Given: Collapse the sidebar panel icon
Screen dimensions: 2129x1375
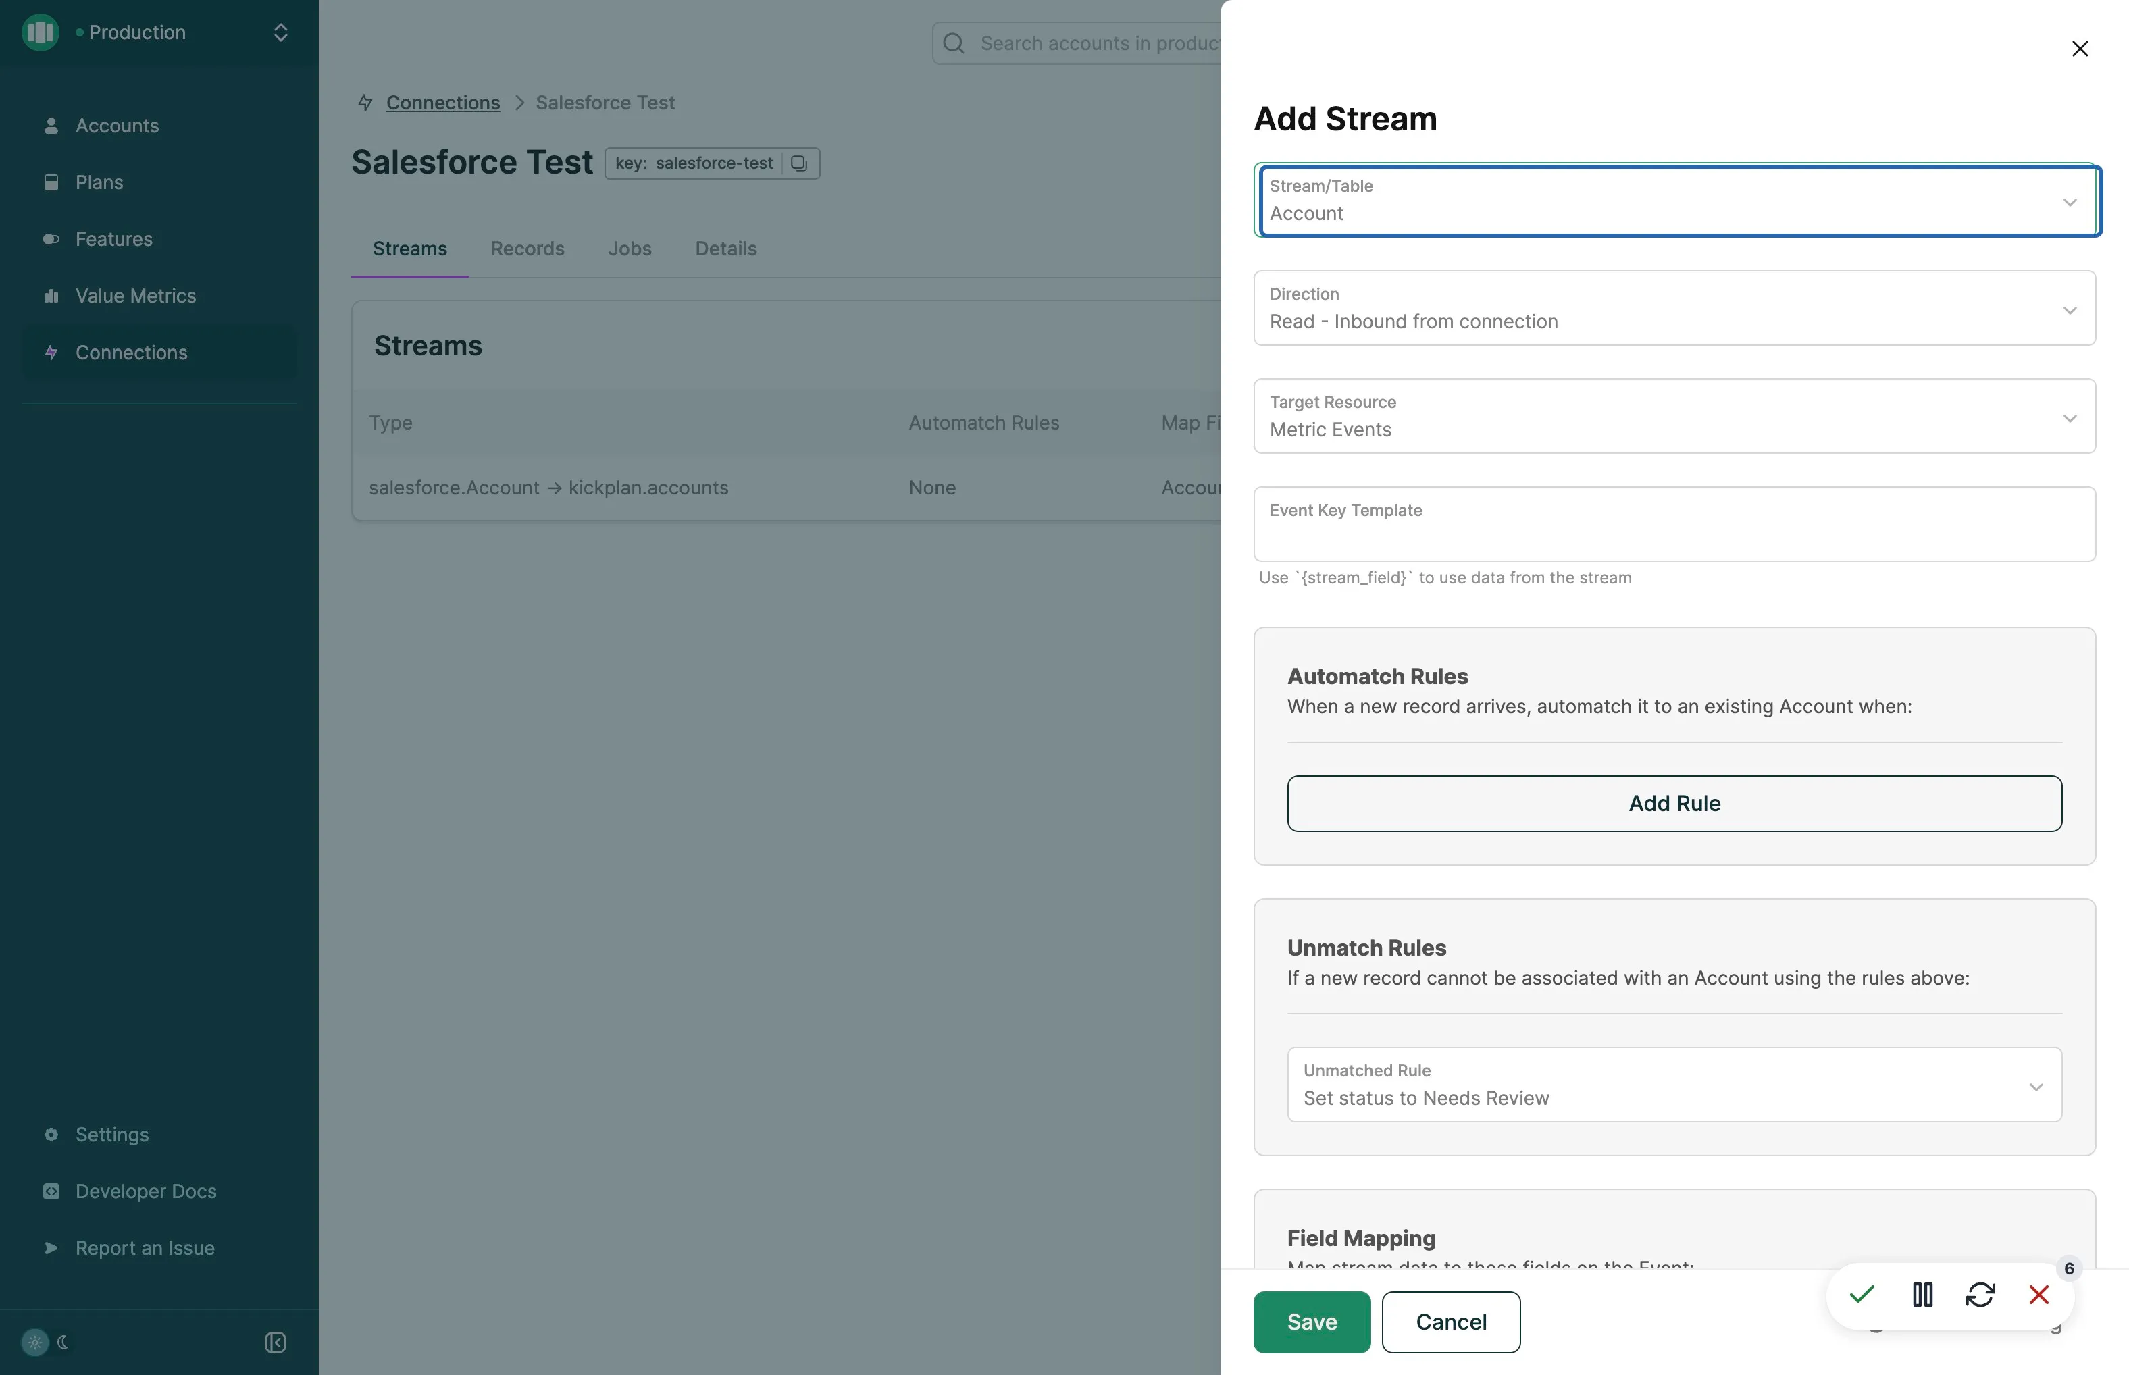Looking at the screenshot, I should pos(275,1342).
